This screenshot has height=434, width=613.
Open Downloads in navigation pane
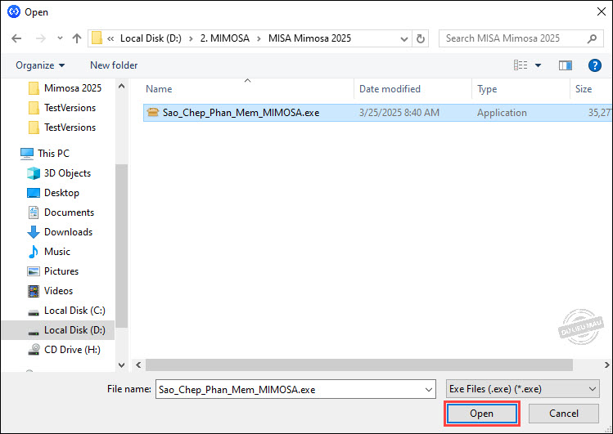tap(60, 232)
